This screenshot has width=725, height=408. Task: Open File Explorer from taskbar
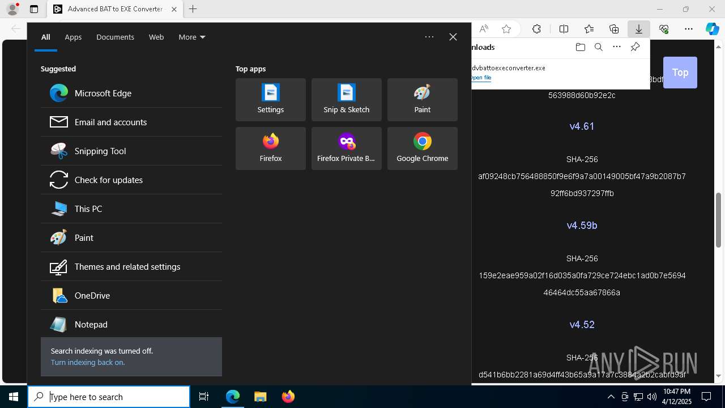click(x=261, y=397)
